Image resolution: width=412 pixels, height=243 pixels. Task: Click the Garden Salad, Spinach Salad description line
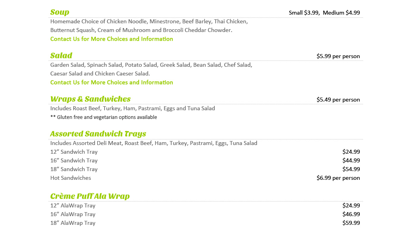point(151,65)
